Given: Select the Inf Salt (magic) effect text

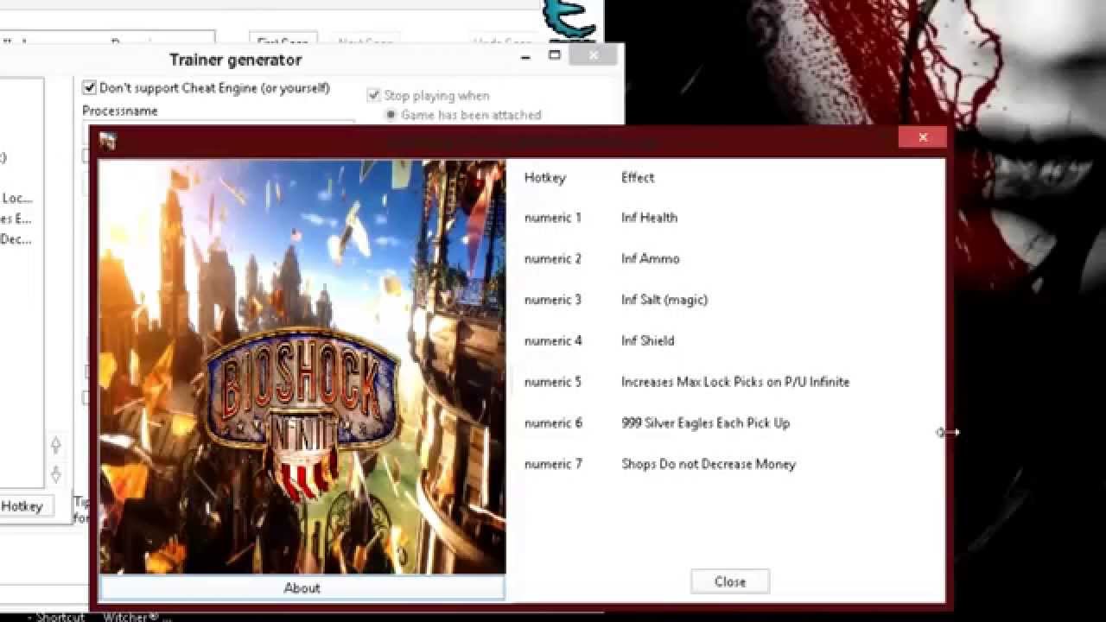Looking at the screenshot, I should click(x=664, y=300).
